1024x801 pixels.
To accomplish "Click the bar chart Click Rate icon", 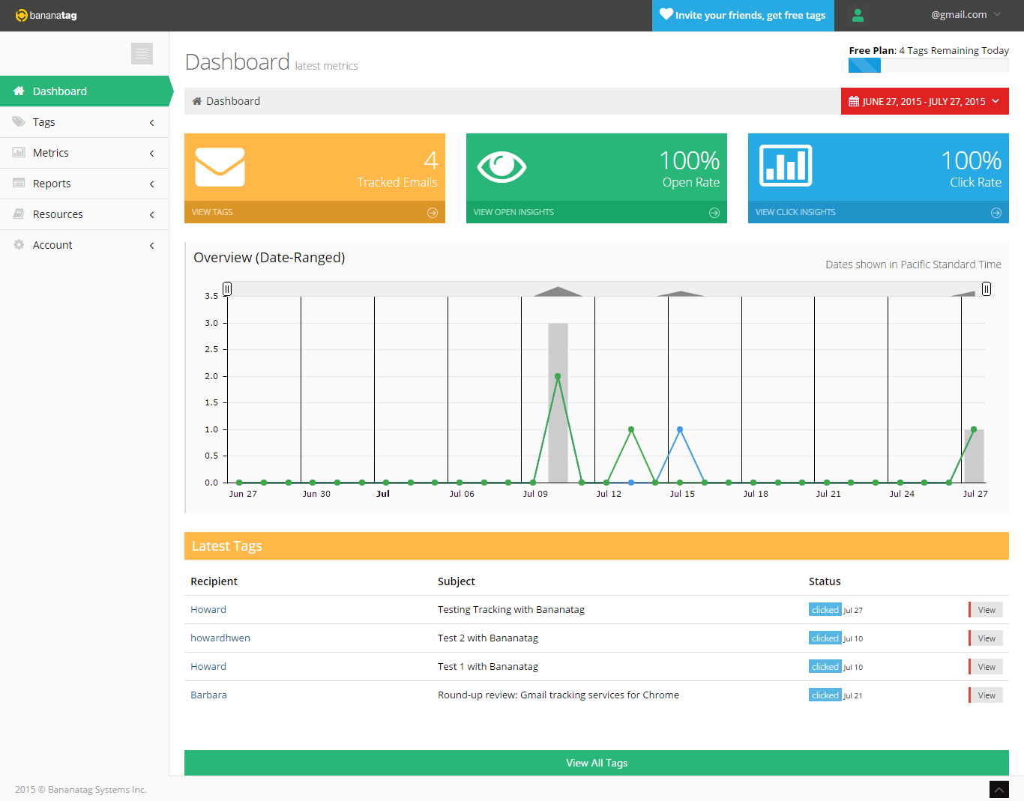I will click(x=786, y=166).
